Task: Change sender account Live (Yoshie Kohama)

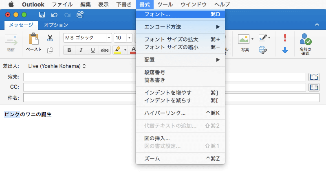Action: tap(57, 66)
